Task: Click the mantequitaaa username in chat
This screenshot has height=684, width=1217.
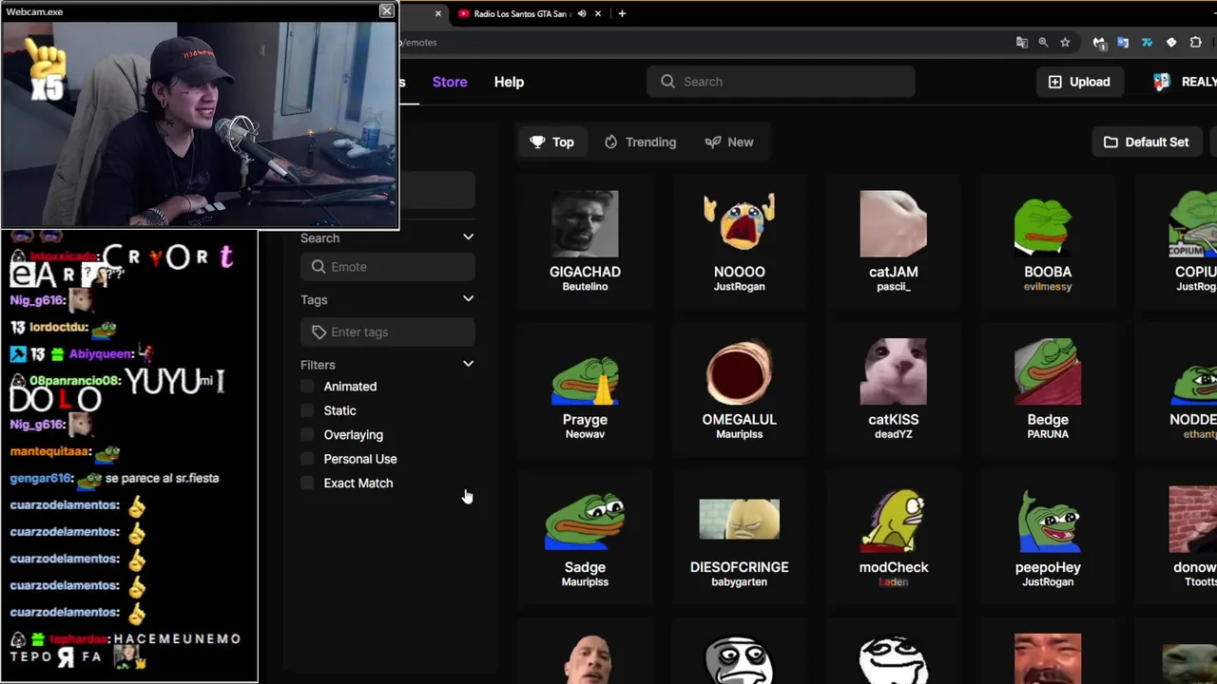Action: click(51, 451)
